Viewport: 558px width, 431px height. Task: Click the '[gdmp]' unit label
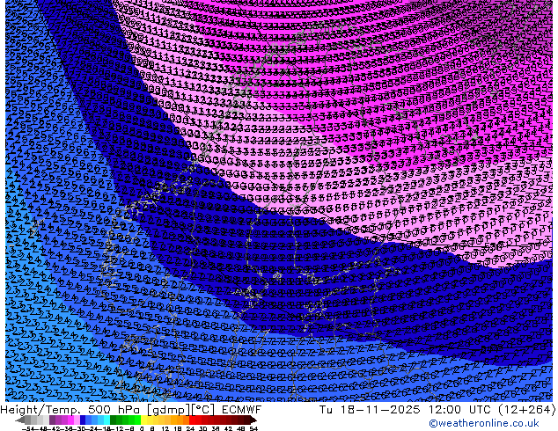[x=167, y=410]
